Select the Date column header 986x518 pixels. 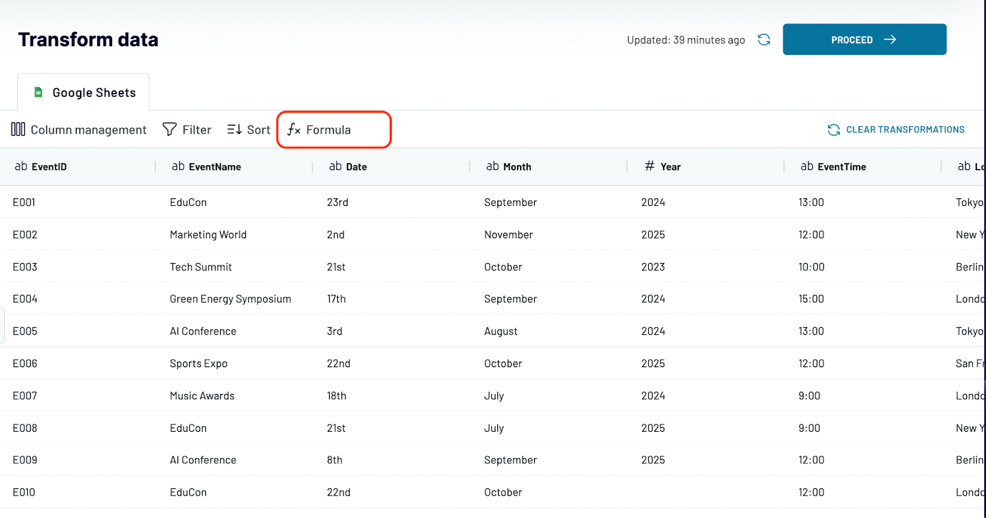coord(391,166)
